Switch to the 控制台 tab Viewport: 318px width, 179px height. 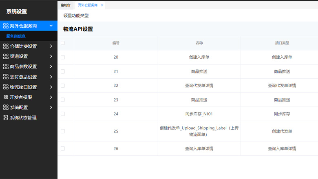(x=65, y=5)
